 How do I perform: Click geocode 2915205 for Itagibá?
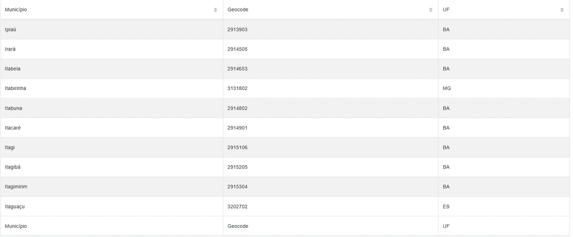click(237, 168)
